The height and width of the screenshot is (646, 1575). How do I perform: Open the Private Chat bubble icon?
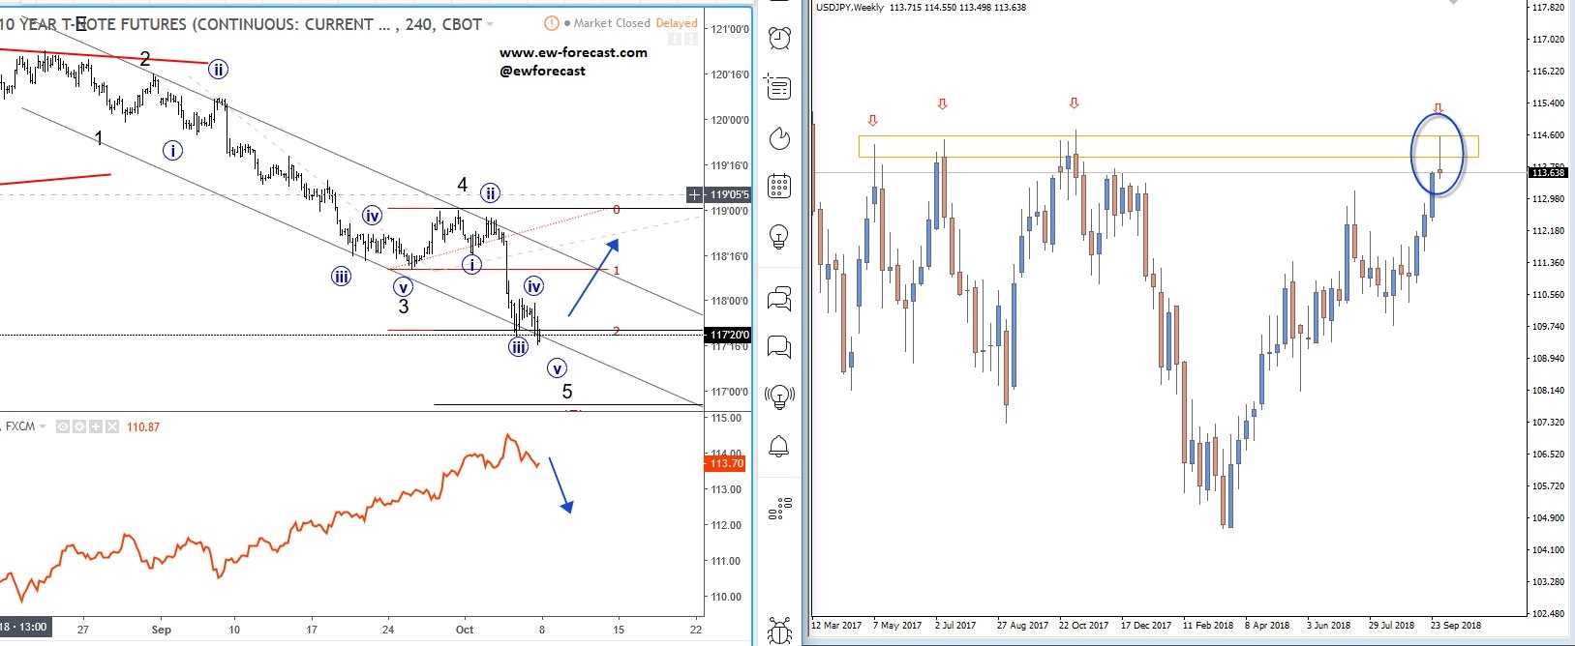pyautogui.click(x=779, y=346)
